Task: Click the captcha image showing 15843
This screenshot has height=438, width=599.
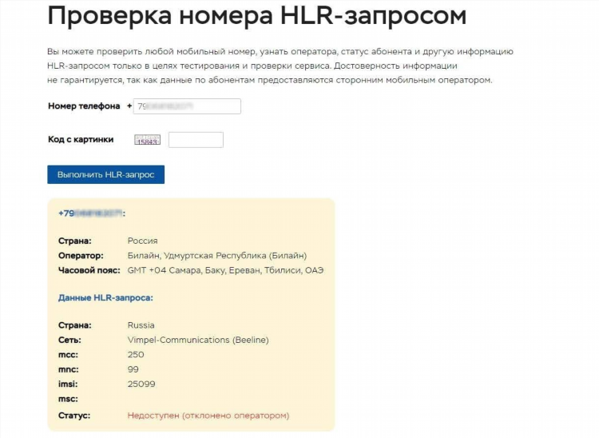Action: pyautogui.click(x=148, y=140)
